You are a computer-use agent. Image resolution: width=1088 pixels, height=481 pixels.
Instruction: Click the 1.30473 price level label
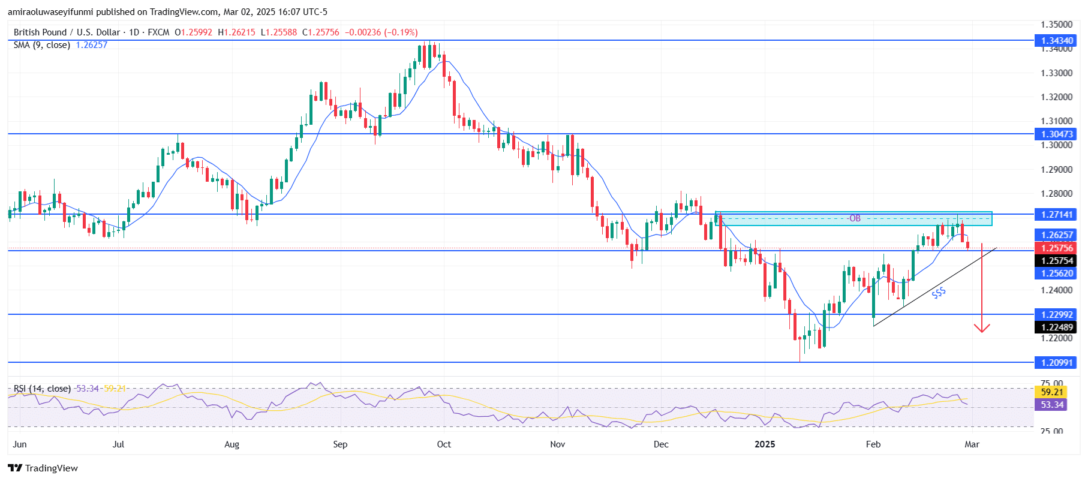(1056, 134)
